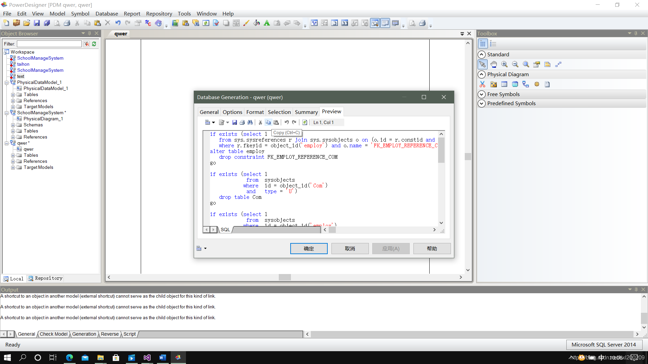Image resolution: width=648 pixels, height=364 pixels.
Task: Click the Refresh icon in Preview toolbar
Action: pos(304,122)
